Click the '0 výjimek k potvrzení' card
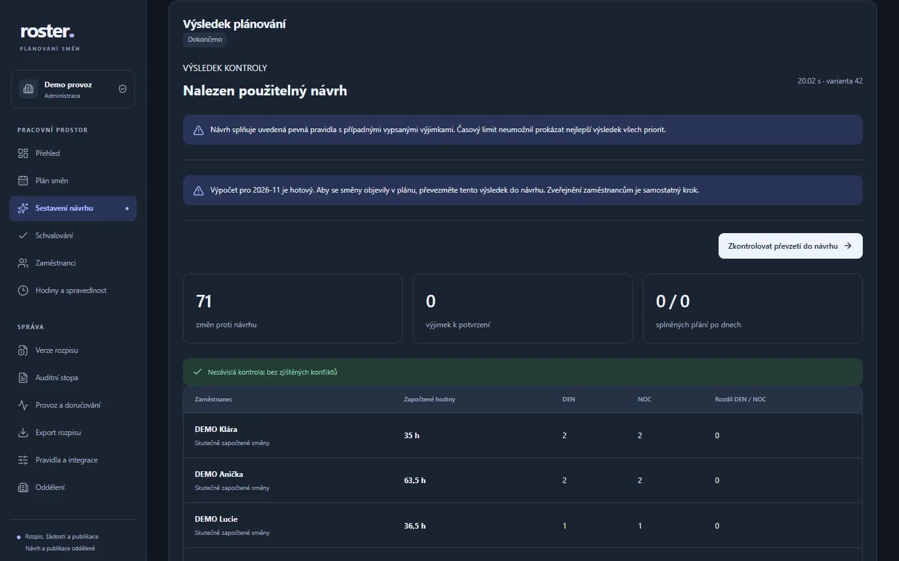 tap(523, 309)
